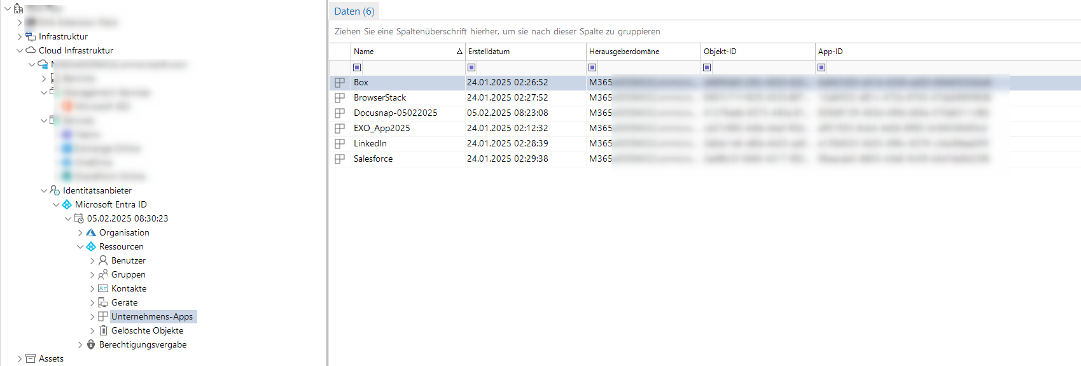Expand the Gruppen node
1081x366 pixels.
point(92,274)
